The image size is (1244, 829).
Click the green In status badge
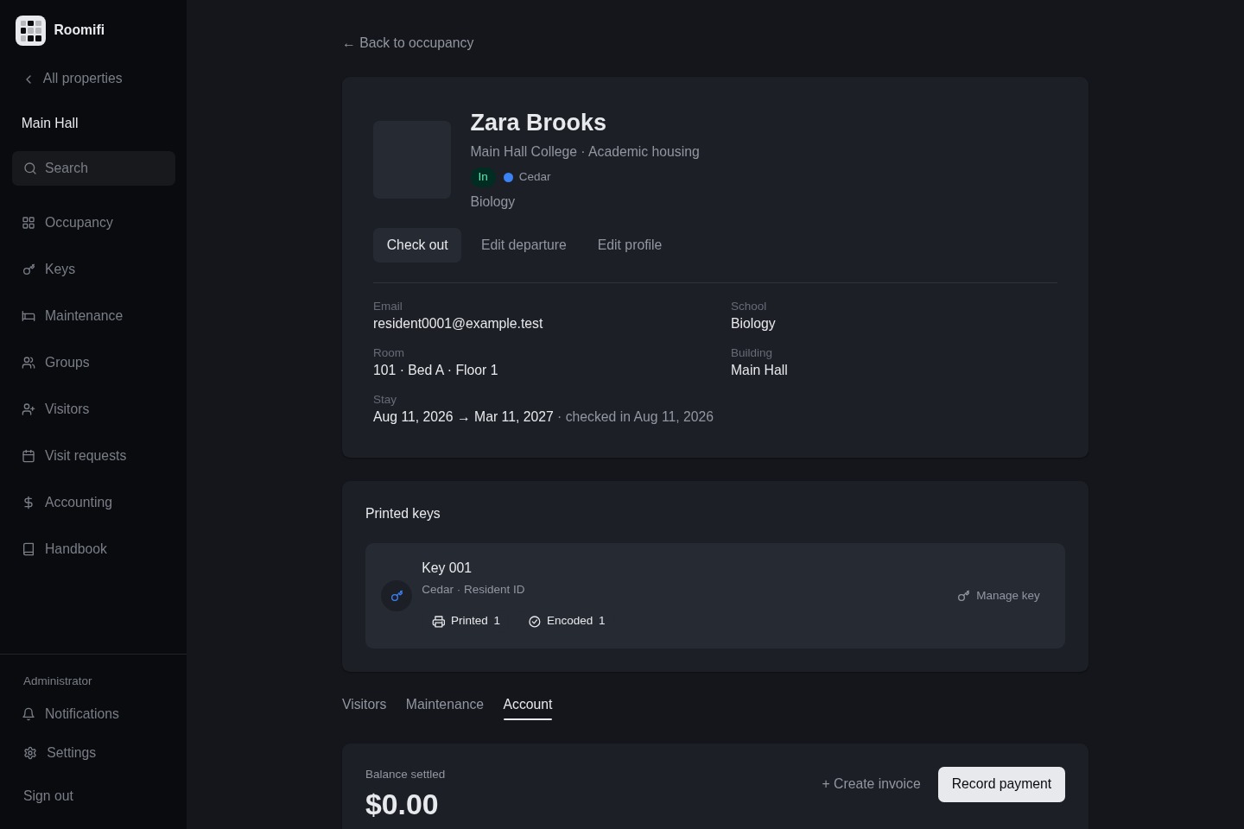pyautogui.click(x=483, y=177)
